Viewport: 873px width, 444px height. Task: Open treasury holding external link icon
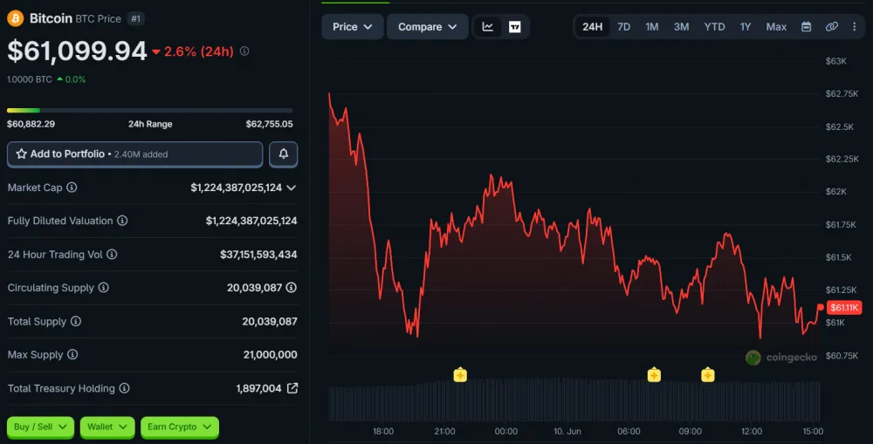click(x=292, y=388)
